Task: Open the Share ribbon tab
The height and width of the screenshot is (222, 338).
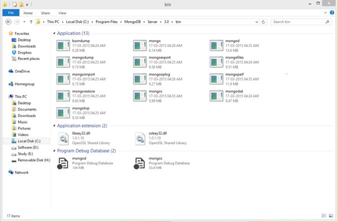Action: [45, 13]
